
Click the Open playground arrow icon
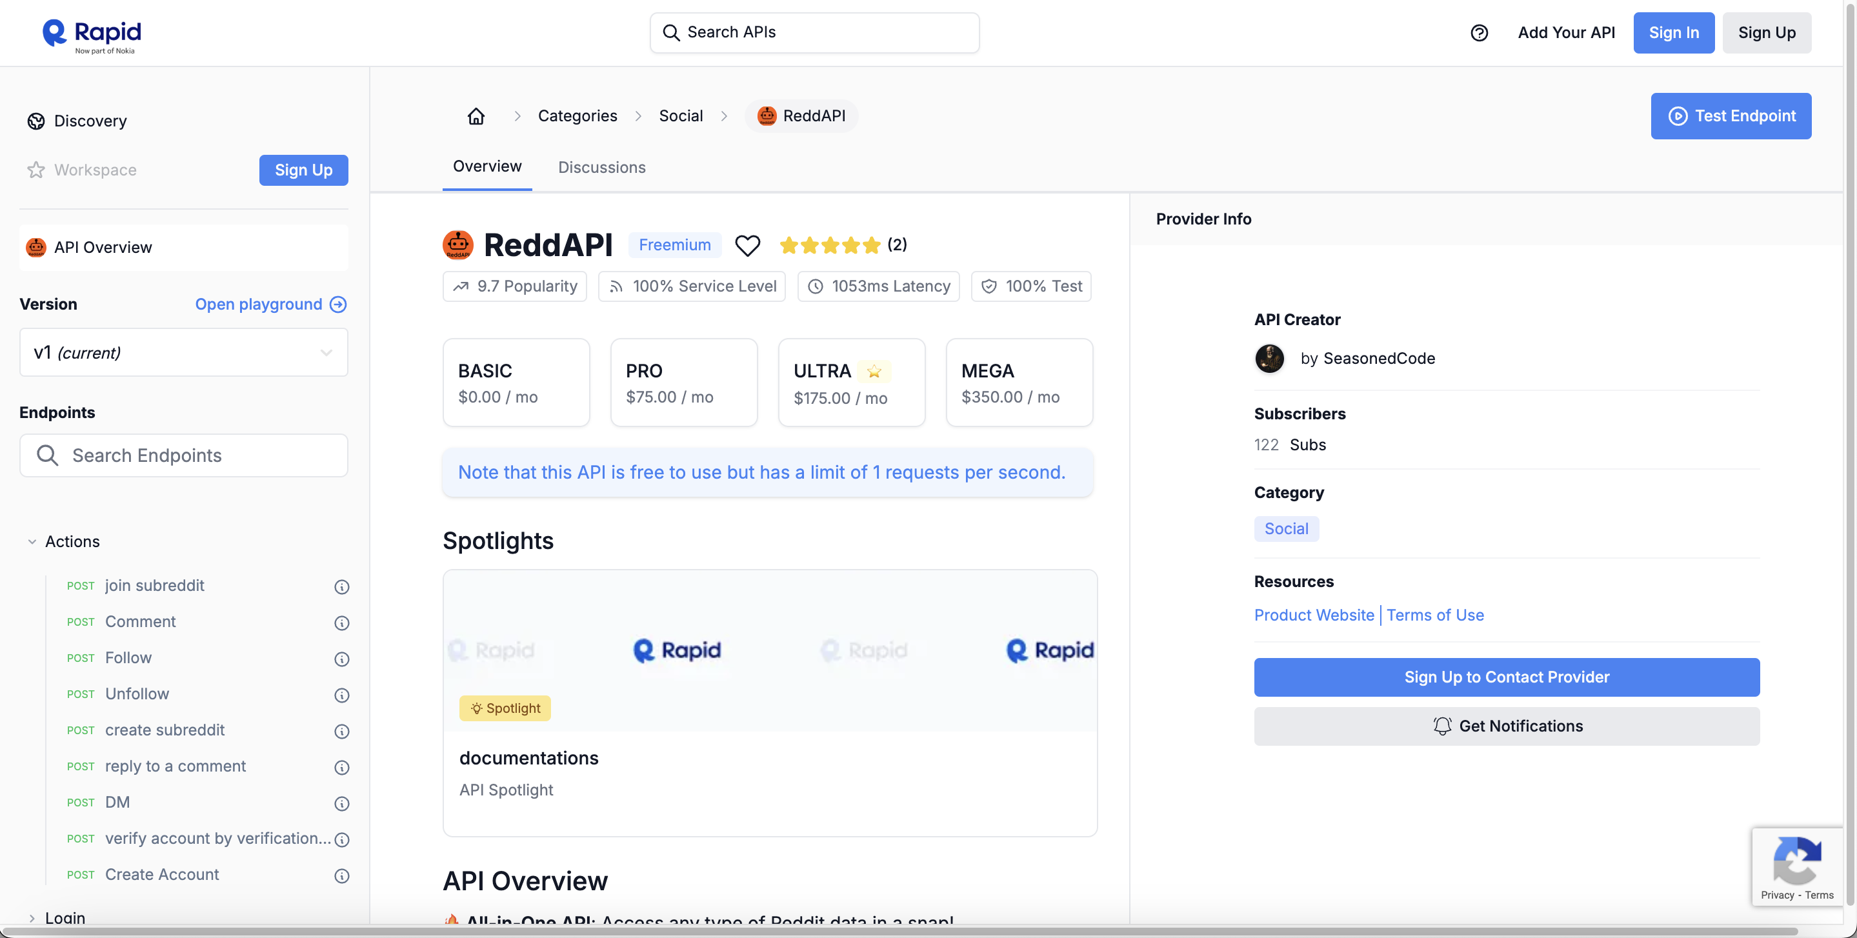[x=338, y=304]
